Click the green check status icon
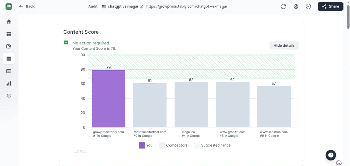 66,42
